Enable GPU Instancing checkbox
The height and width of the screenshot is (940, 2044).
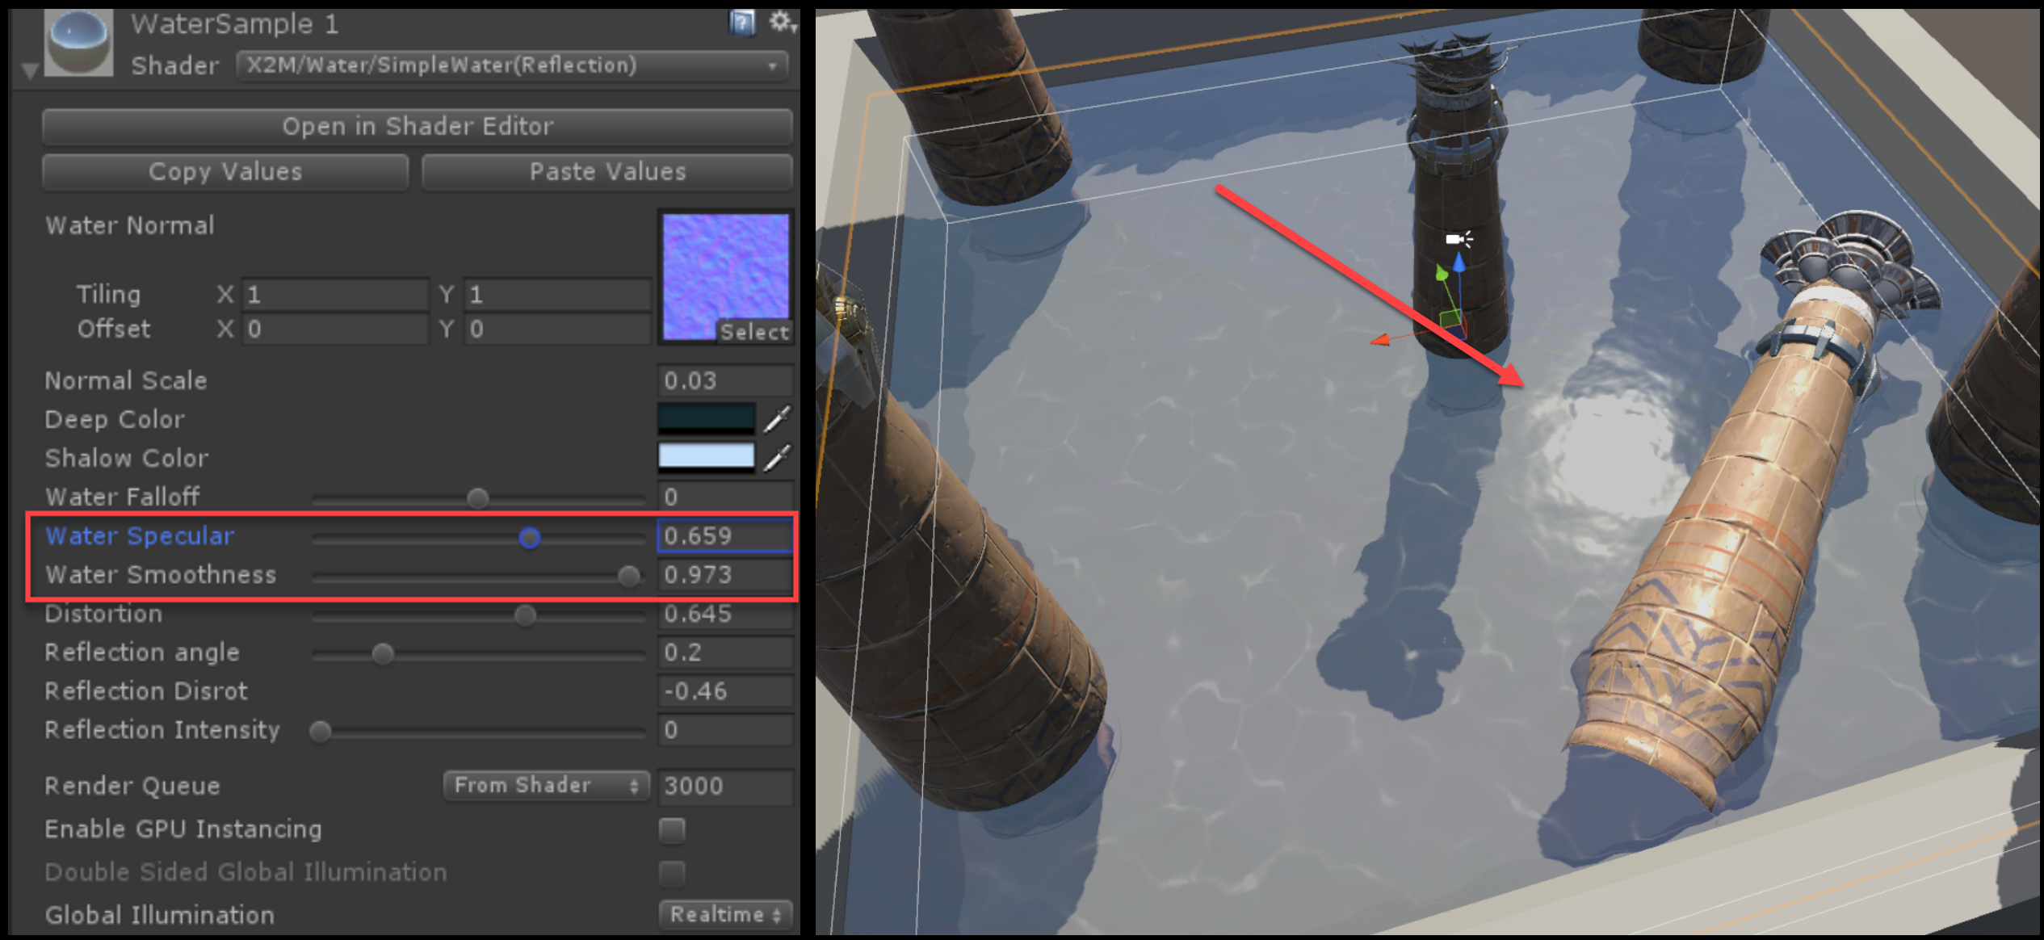point(672,829)
